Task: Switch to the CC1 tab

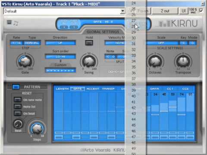Action: [x=170, y=89]
